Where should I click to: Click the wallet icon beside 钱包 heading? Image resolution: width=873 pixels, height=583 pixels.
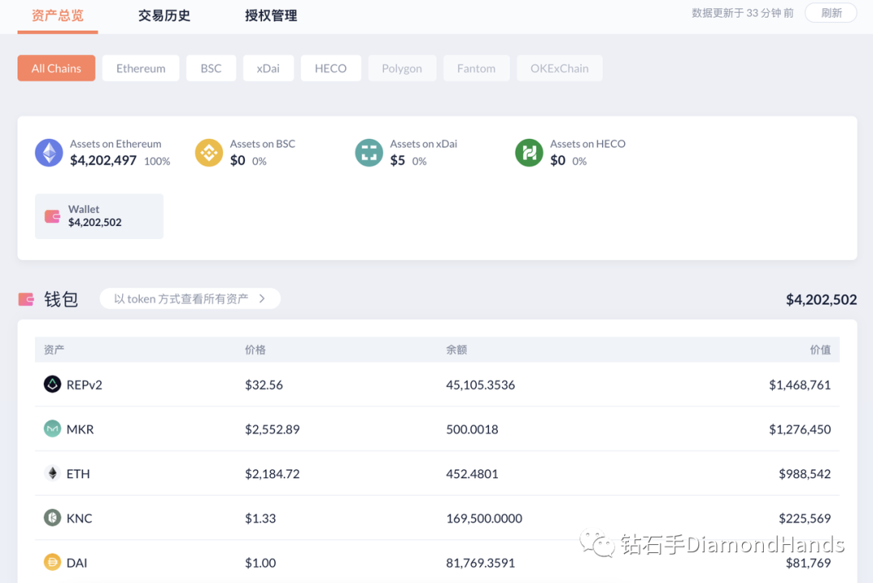[x=26, y=300]
